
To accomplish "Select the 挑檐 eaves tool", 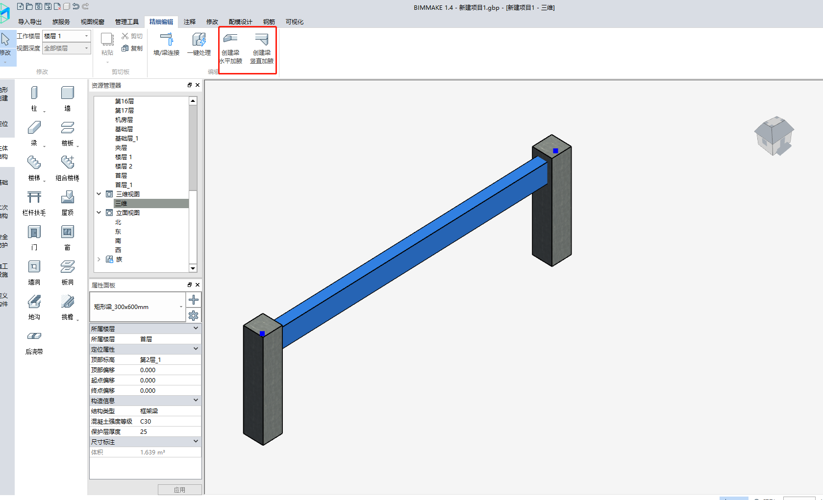I will pos(68,307).
